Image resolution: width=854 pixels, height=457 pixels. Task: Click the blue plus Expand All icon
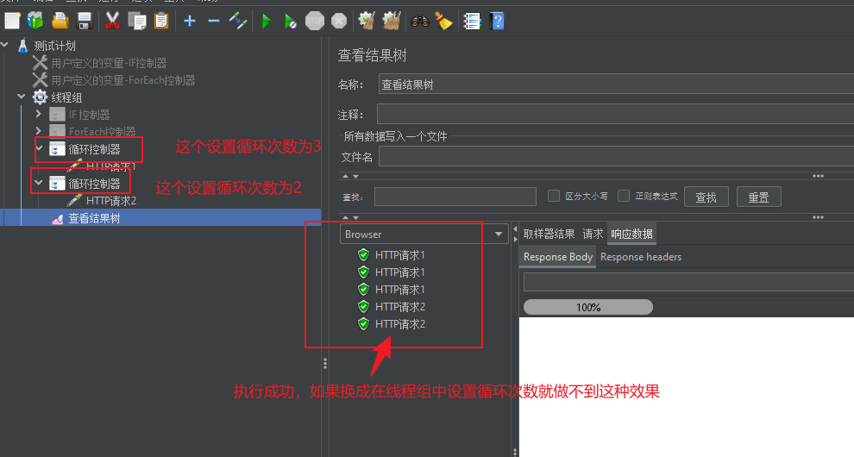pos(190,22)
